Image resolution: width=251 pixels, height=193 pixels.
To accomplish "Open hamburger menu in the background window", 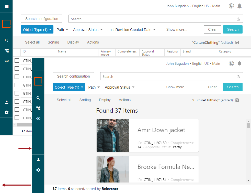I will tap(7, 6).
